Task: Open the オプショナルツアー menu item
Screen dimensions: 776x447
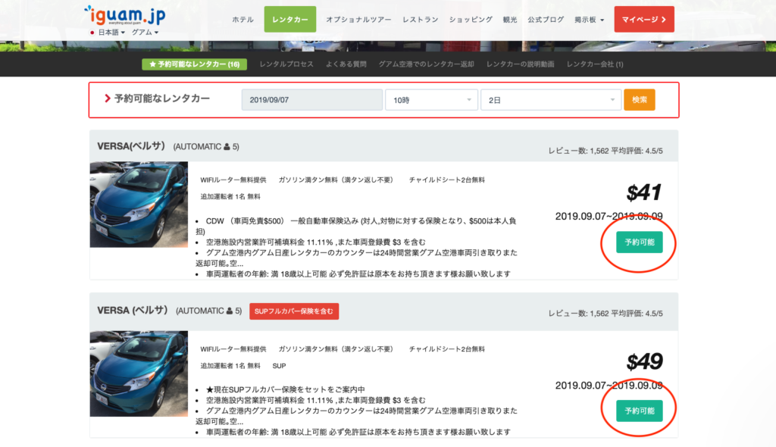Action: click(x=358, y=19)
